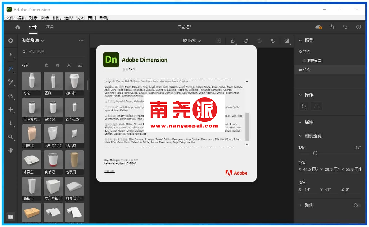This screenshot has width=369, height=227.
Task: Select 相机 in the scene list
Action: click(x=330, y=70)
